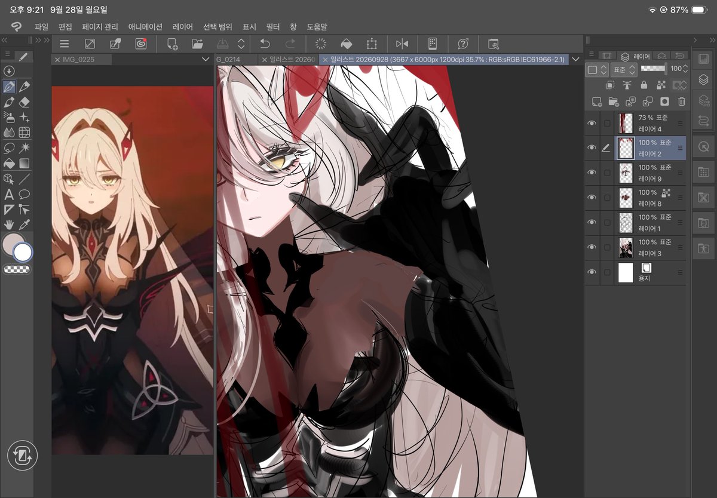Click the Flip horizontal icon in command bar
Image resolution: width=717 pixels, height=498 pixels.
[x=402, y=44]
